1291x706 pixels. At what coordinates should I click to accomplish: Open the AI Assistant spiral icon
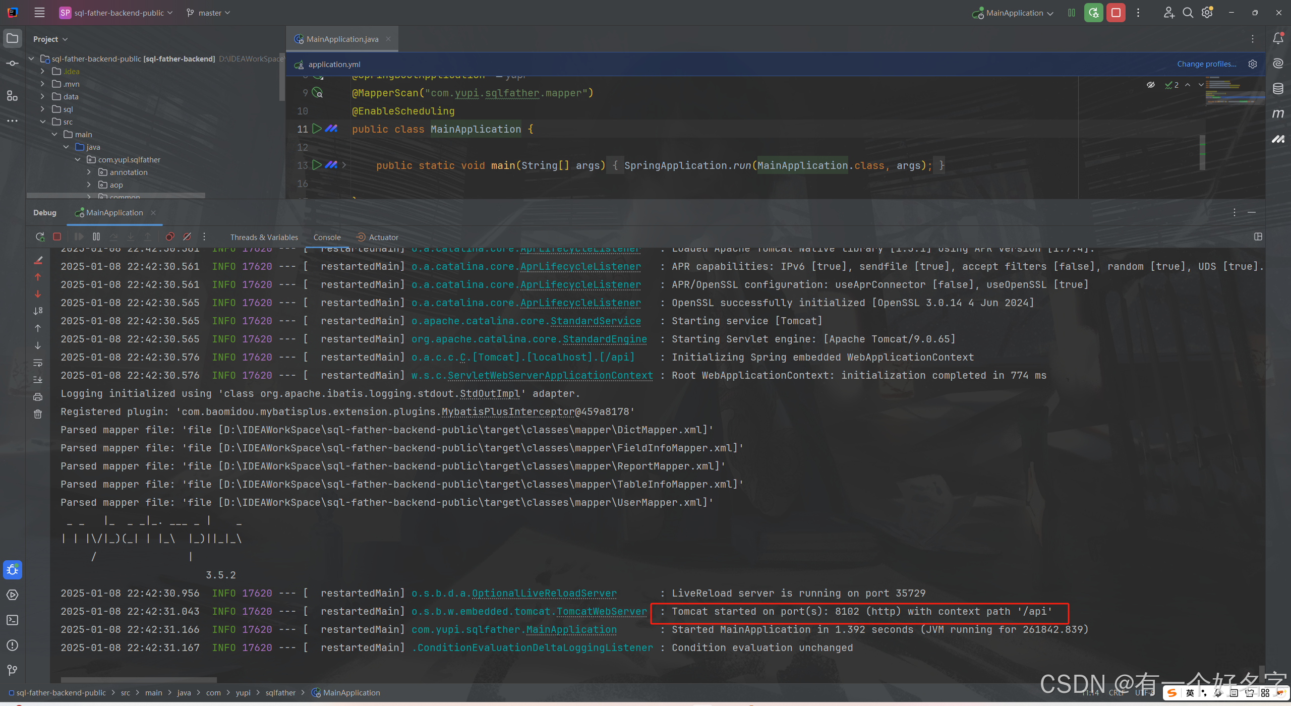click(1278, 64)
